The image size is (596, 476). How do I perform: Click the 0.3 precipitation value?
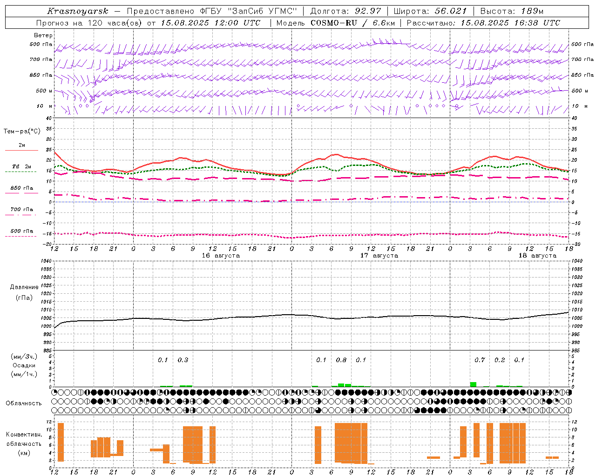tap(183, 360)
